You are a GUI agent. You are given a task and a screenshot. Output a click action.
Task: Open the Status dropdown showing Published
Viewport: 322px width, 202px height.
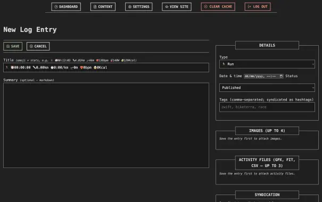click(x=267, y=88)
